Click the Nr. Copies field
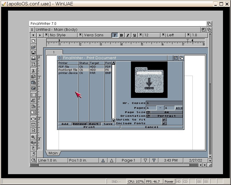The image size is (231, 185). 164,103
